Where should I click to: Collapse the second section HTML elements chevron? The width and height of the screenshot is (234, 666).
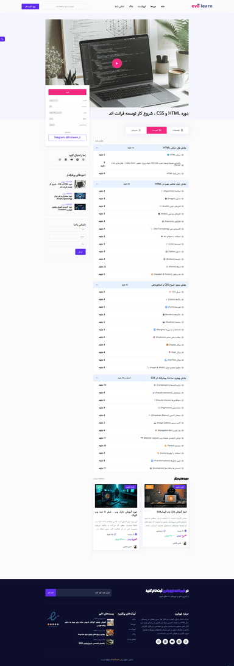click(97, 184)
